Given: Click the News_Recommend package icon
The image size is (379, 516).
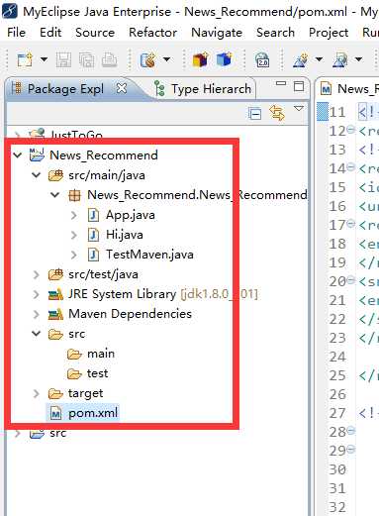Looking at the screenshot, I should tap(74, 195).
